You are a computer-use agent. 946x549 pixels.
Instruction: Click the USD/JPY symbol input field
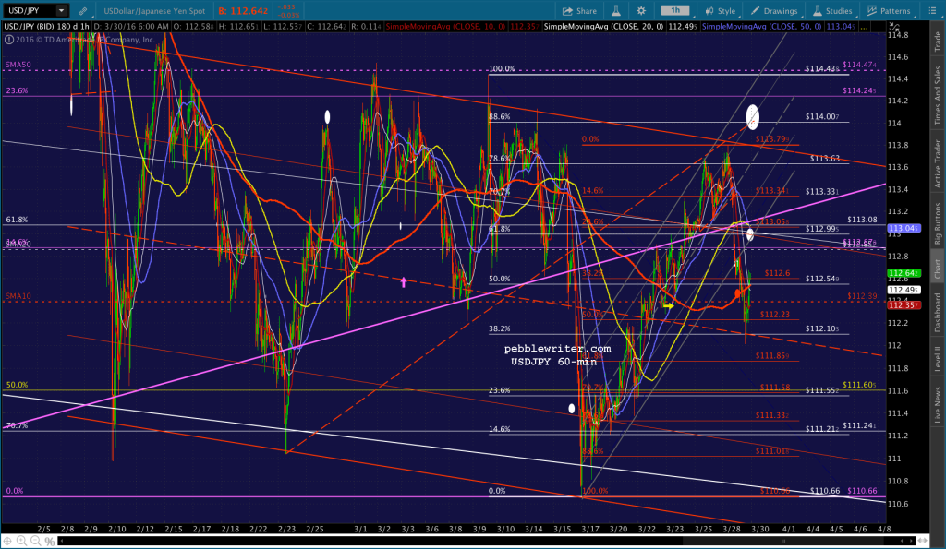click(x=29, y=10)
